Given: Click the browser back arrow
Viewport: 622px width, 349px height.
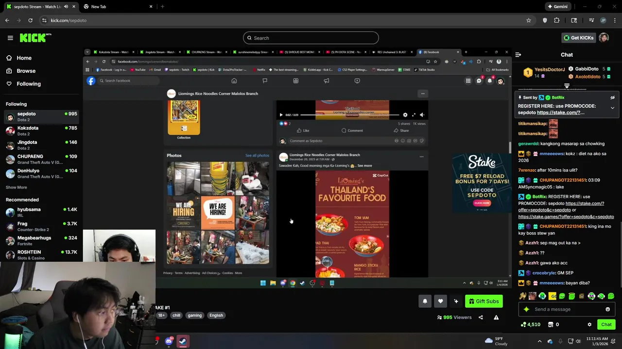Looking at the screenshot, I should 7,20.
